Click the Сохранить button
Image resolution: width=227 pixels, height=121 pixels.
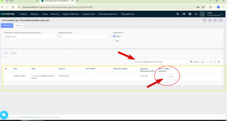click(7, 25)
